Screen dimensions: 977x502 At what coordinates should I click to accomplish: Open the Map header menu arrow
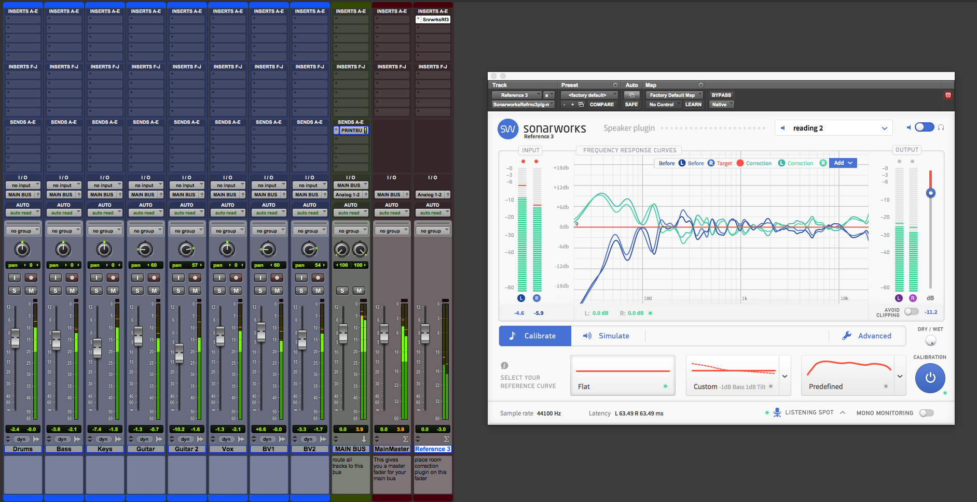pyautogui.click(x=701, y=85)
